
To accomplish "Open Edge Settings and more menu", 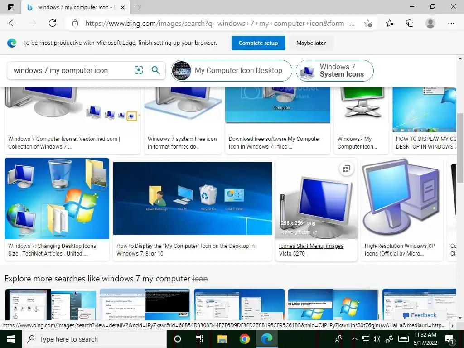I will tap(451, 23).
